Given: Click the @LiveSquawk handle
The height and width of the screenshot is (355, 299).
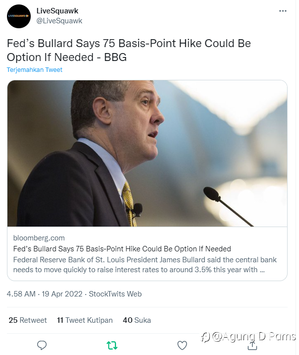Looking at the screenshot, I should [x=60, y=21].
